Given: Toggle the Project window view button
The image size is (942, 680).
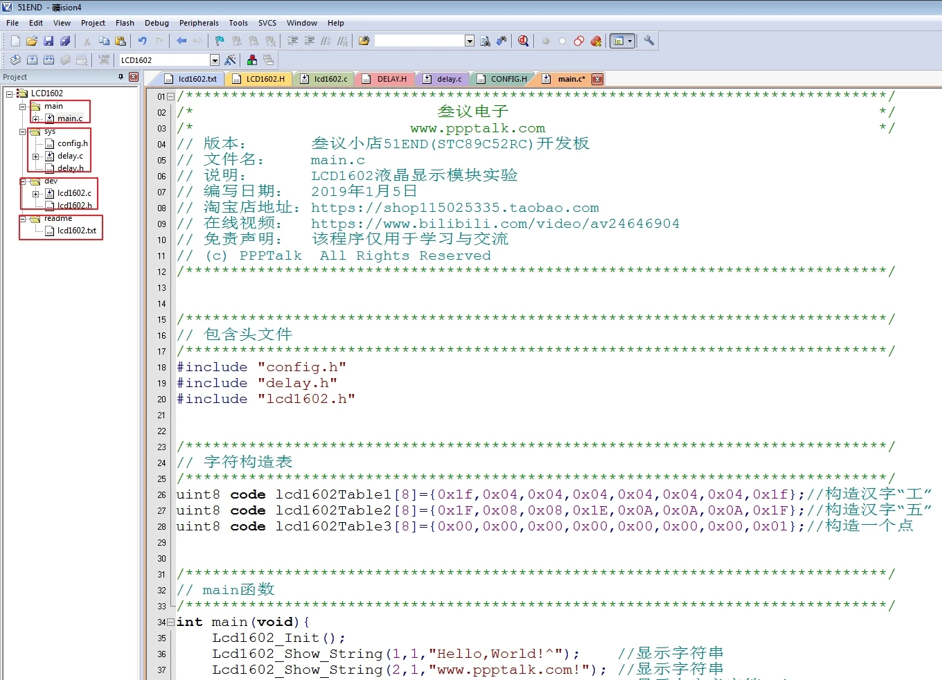Looking at the screenshot, I should click(x=619, y=41).
